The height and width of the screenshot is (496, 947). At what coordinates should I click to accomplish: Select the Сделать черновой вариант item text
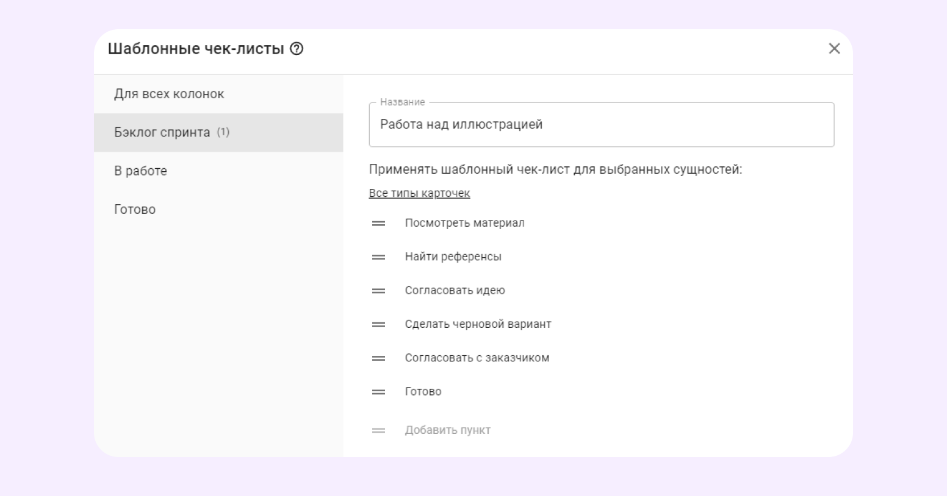(x=478, y=324)
